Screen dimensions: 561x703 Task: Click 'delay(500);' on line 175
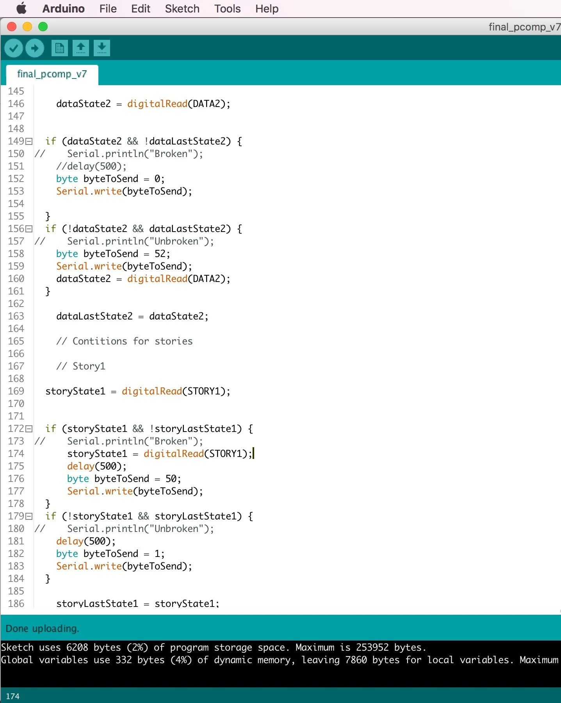[x=97, y=466]
